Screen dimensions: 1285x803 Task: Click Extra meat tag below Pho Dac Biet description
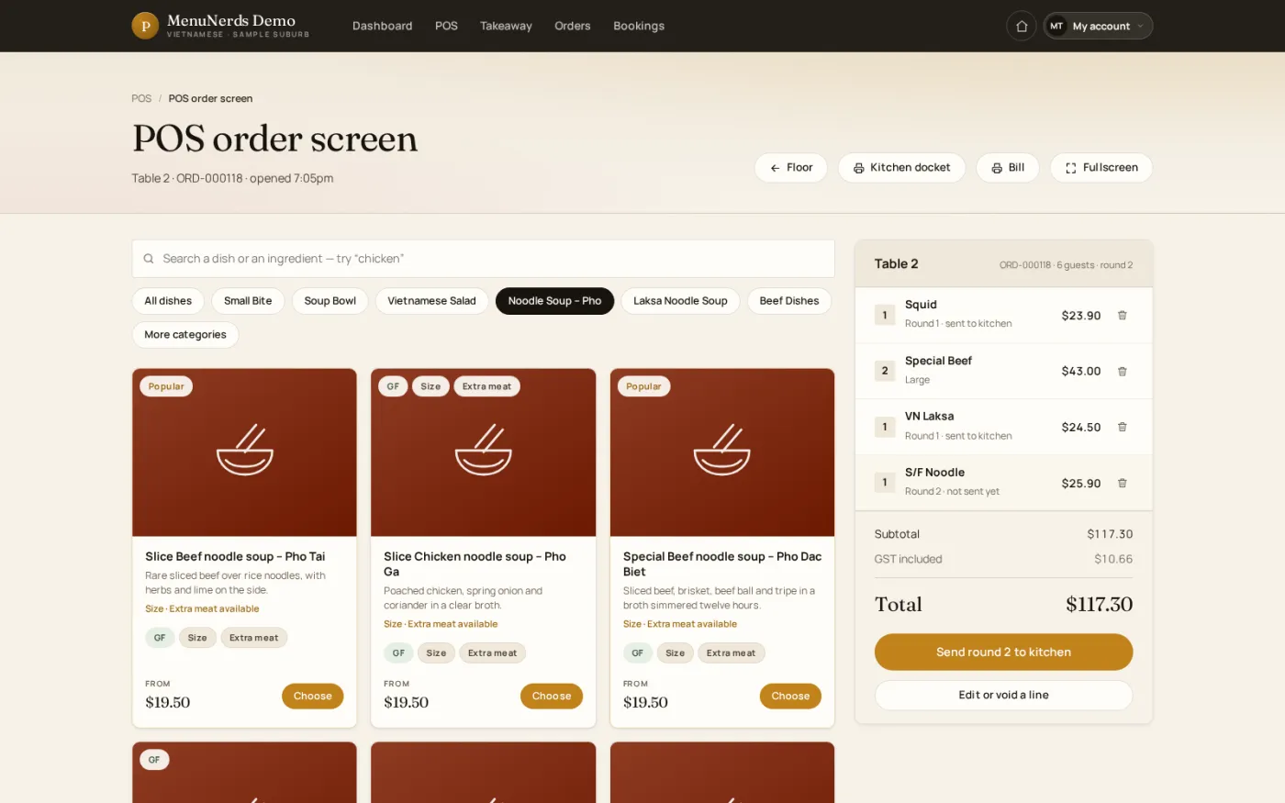(732, 653)
